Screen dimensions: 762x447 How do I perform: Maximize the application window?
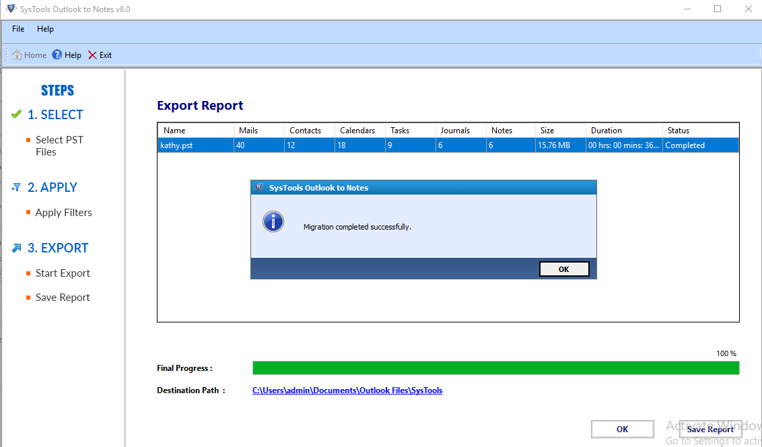click(718, 9)
